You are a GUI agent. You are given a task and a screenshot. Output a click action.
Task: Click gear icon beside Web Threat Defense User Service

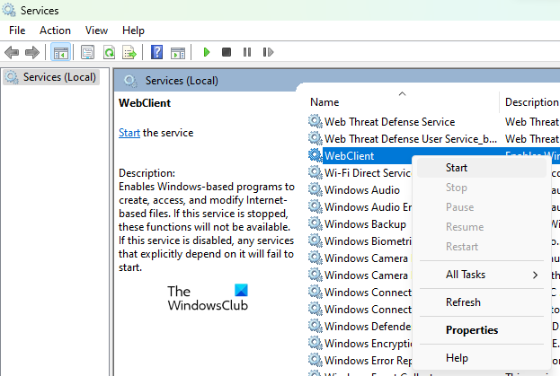pyautogui.click(x=316, y=138)
